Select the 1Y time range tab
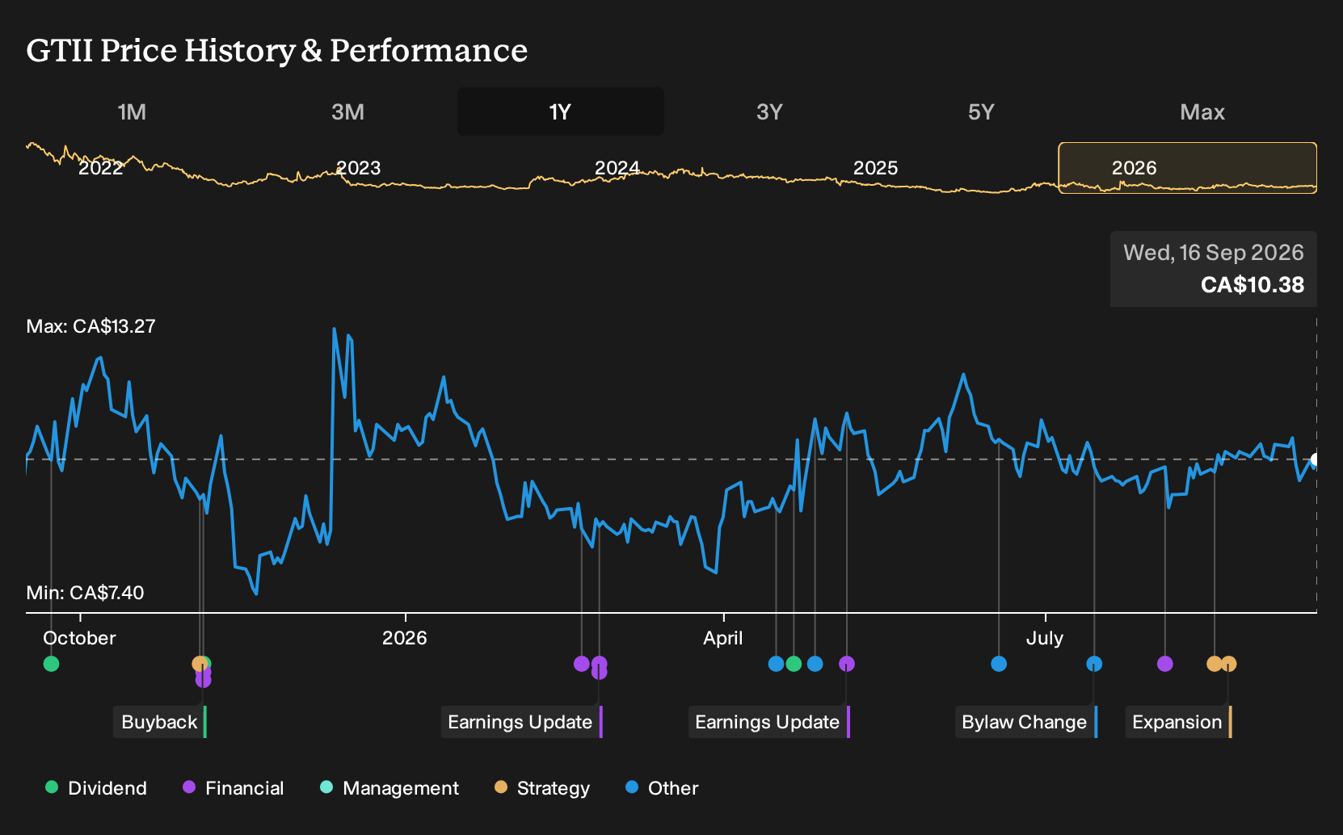1343x835 pixels. point(561,111)
